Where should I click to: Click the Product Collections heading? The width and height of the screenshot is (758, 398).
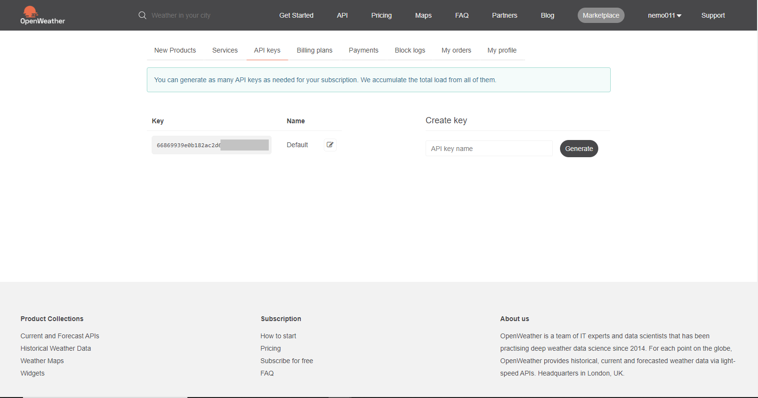click(52, 319)
